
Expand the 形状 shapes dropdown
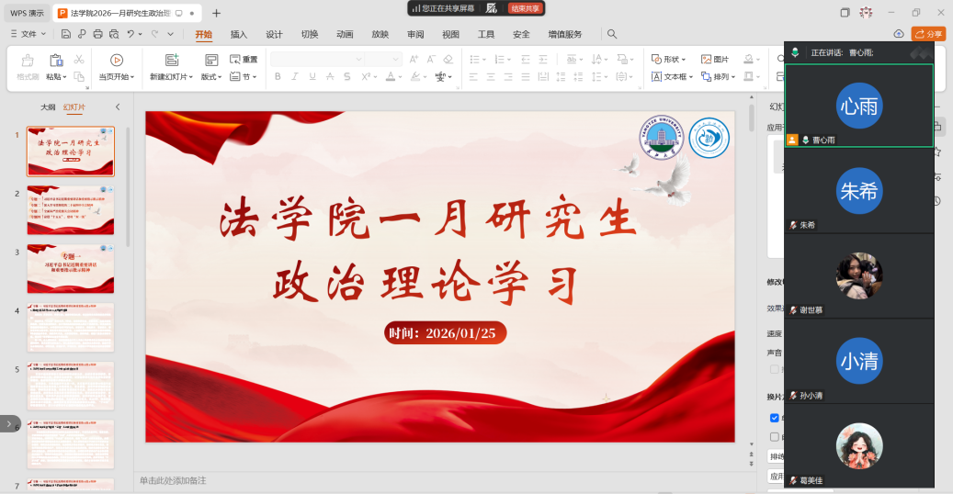669,60
